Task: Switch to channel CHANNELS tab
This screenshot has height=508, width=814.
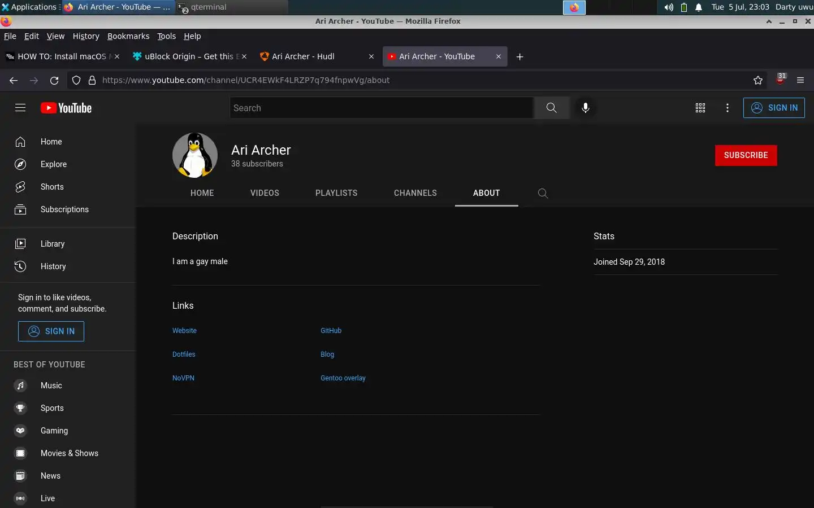Action: pyautogui.click(x=415, y=193)
